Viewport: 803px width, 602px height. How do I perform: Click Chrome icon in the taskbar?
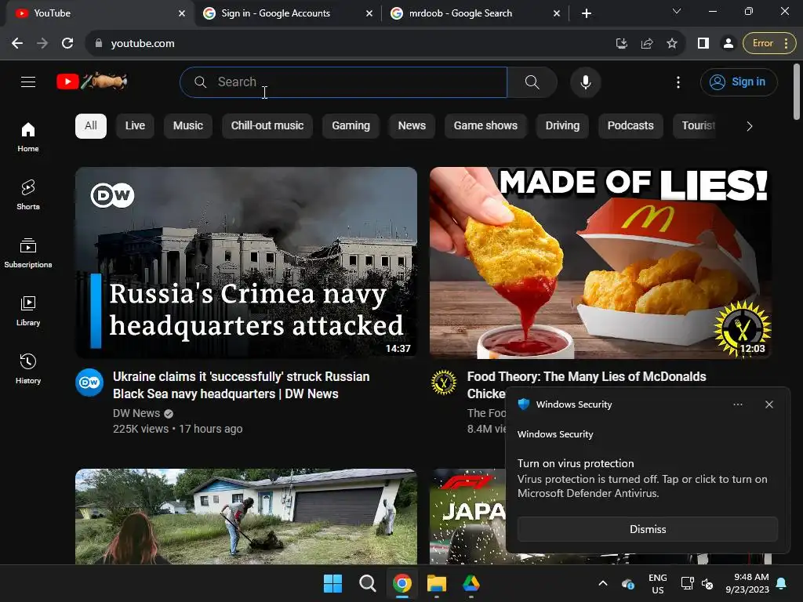click(x=402, y=583)
